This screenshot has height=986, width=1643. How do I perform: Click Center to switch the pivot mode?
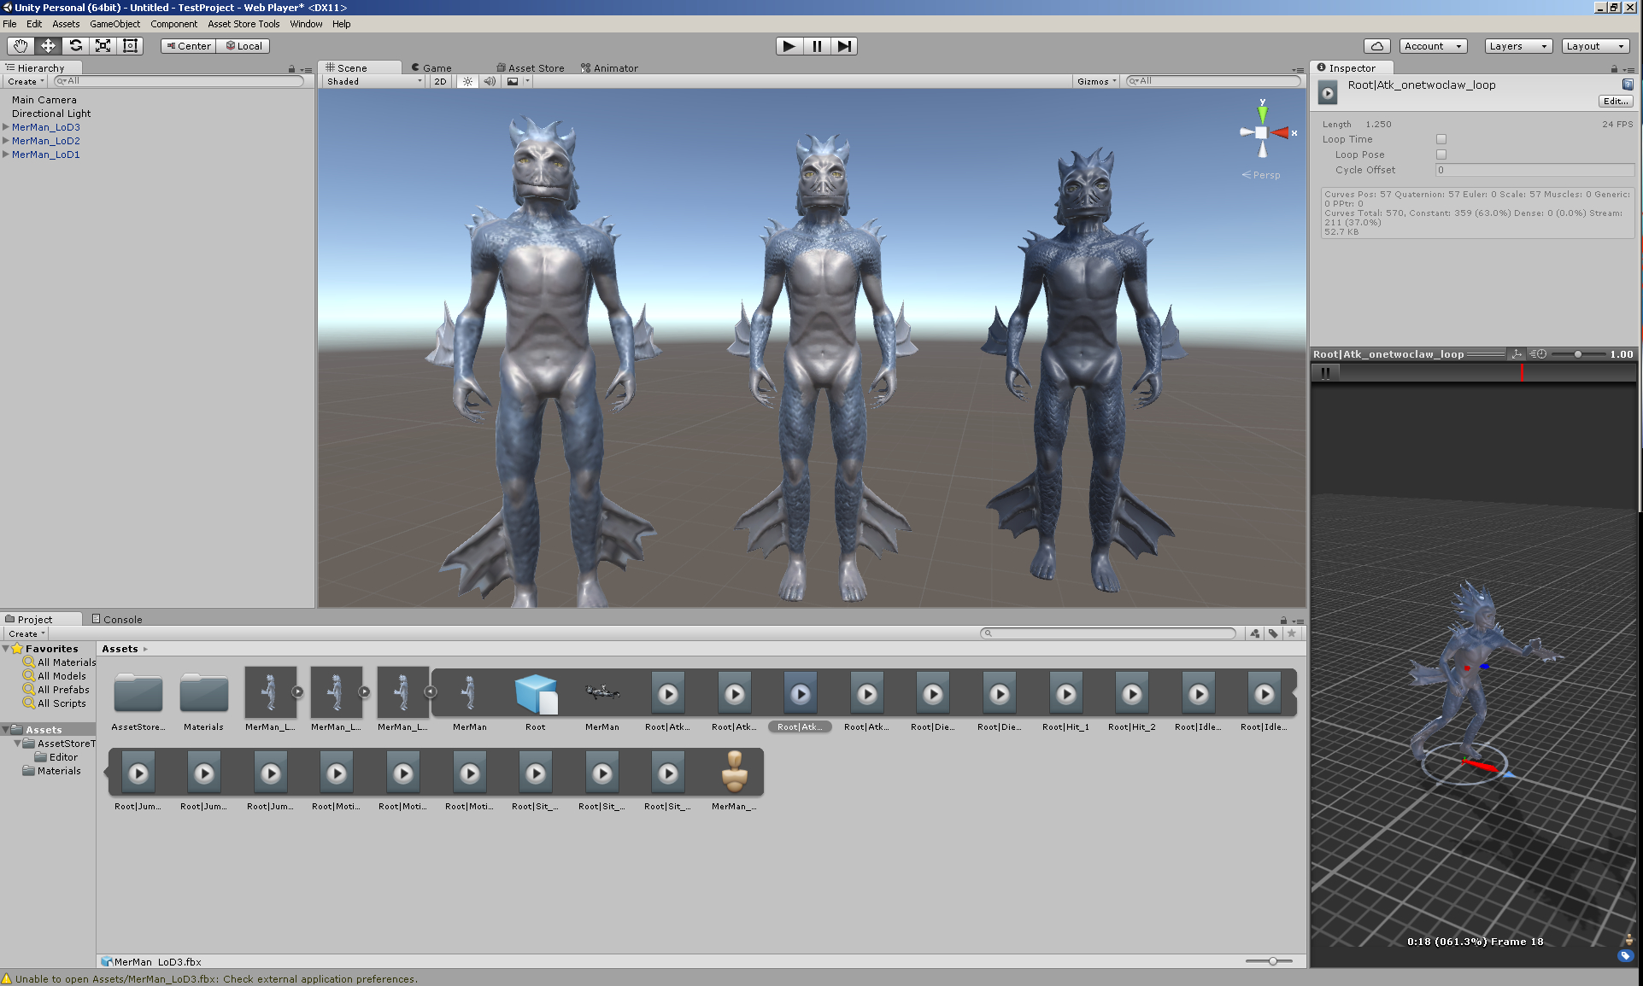point(187,45)
